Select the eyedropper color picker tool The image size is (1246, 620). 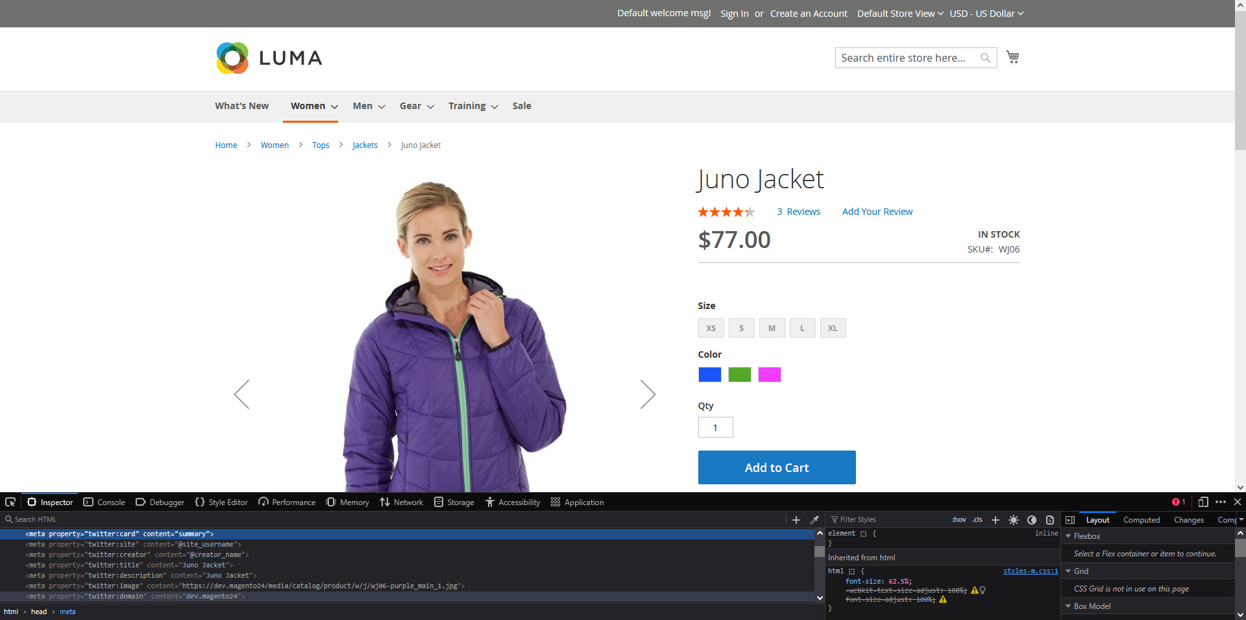pyautogui.click(x=814, y=519)
